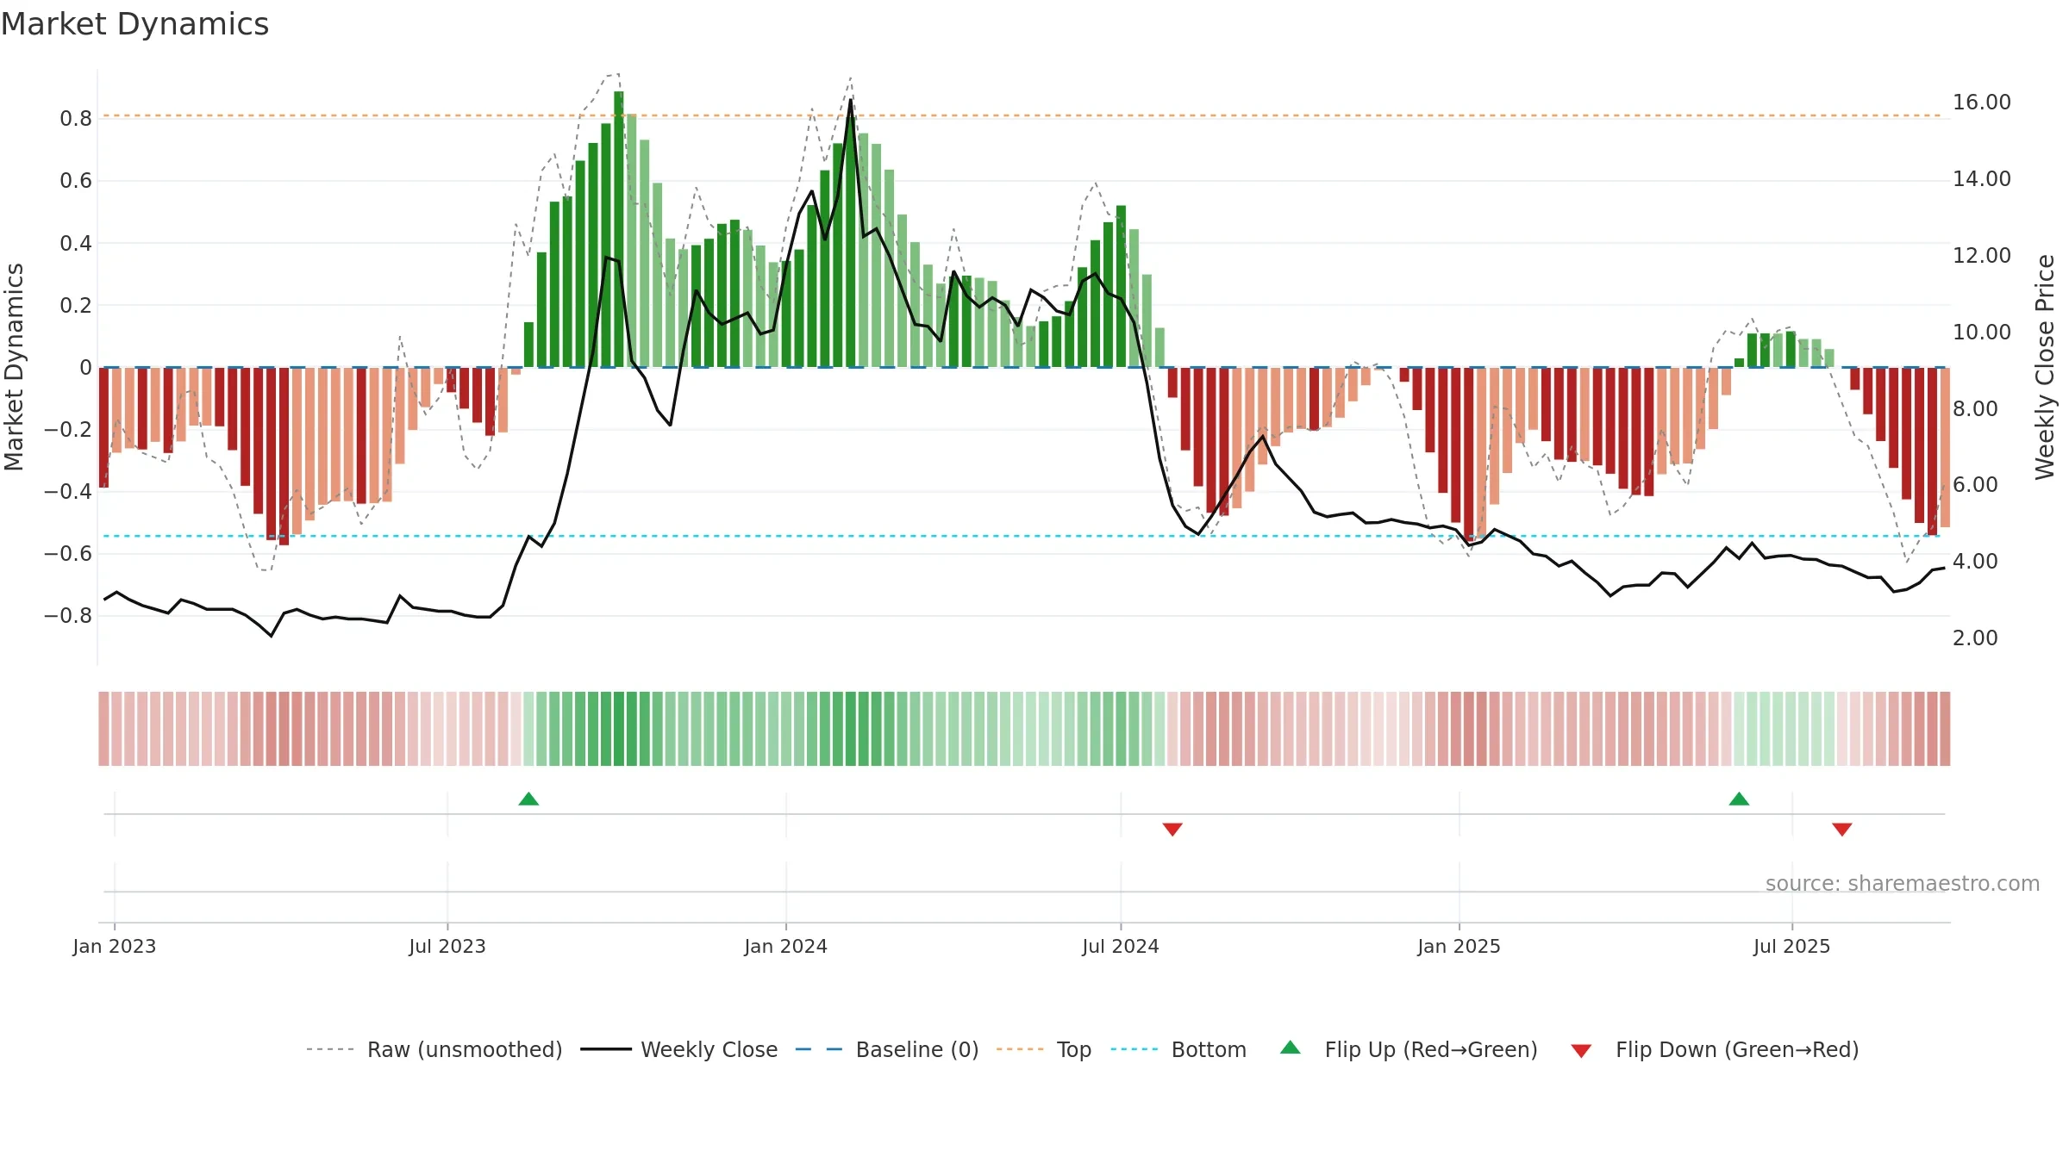Click the Jan 2024 axis label

[786, 946]
